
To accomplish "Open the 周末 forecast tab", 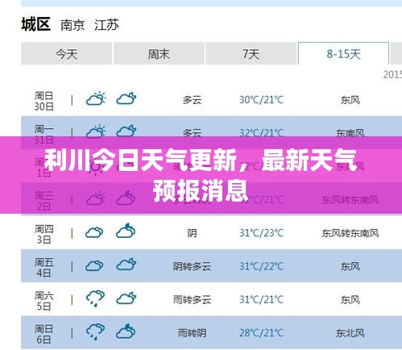I will click(159, 53).
